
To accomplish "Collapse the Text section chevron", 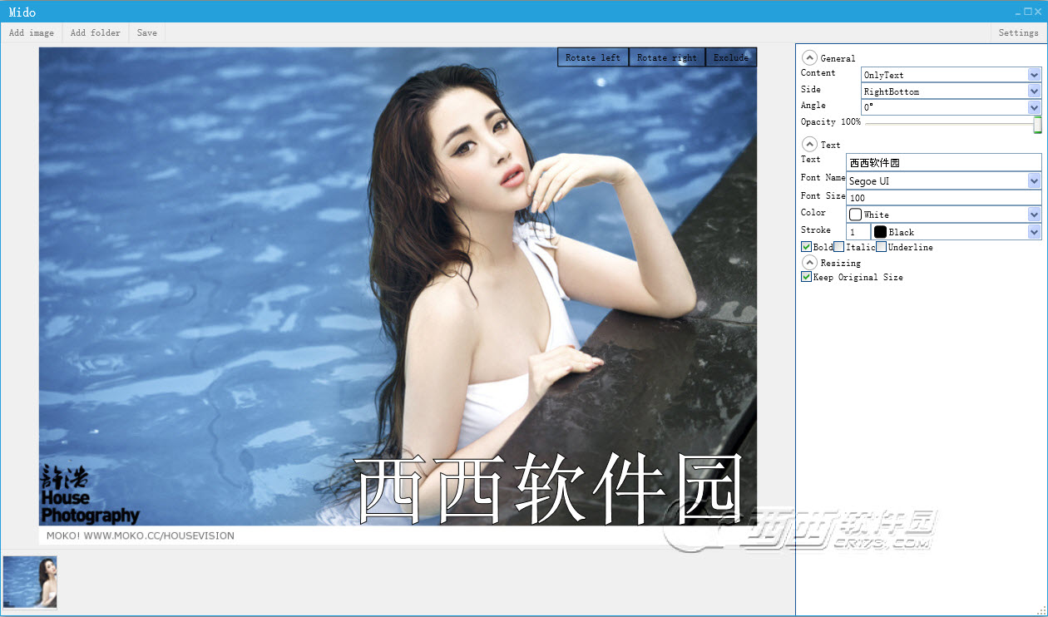I will pos(808,144).
